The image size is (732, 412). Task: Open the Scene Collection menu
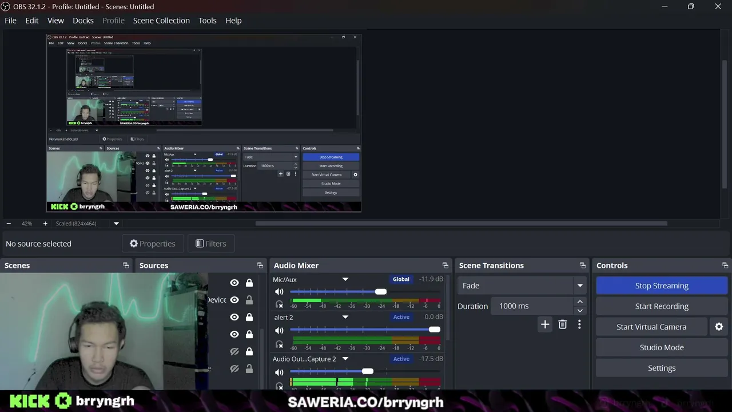click(161, 21)
